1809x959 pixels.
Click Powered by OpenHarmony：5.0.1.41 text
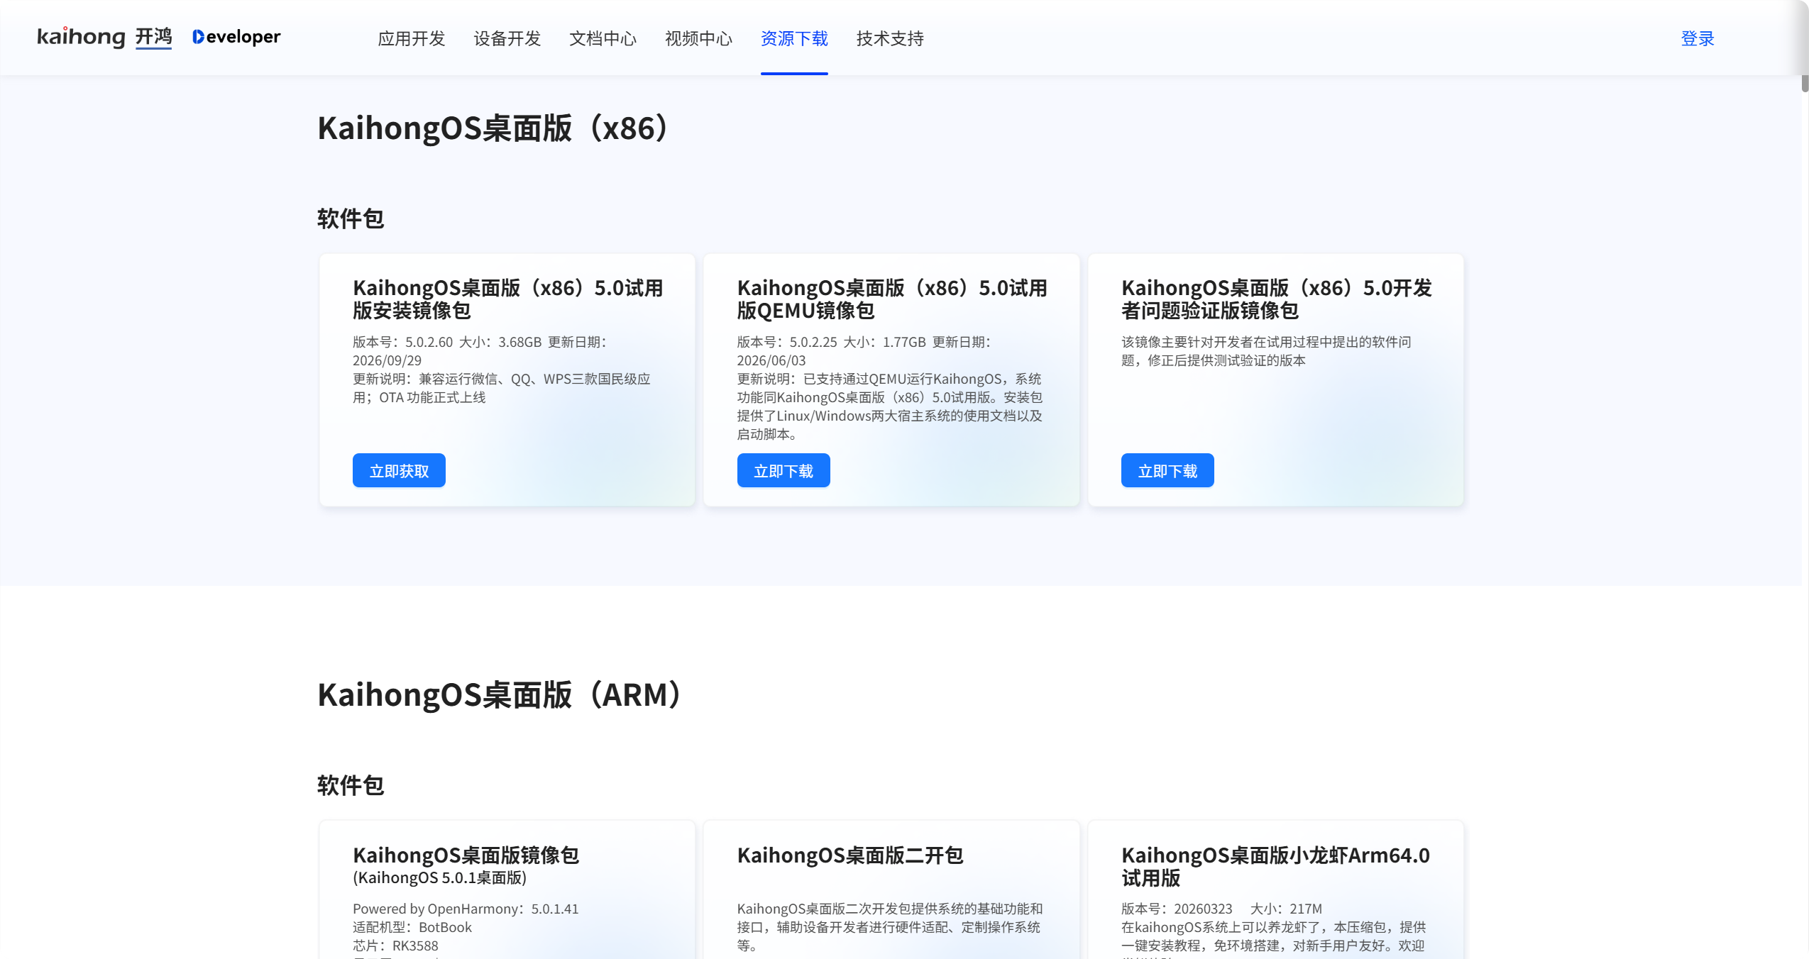(466, 909)
